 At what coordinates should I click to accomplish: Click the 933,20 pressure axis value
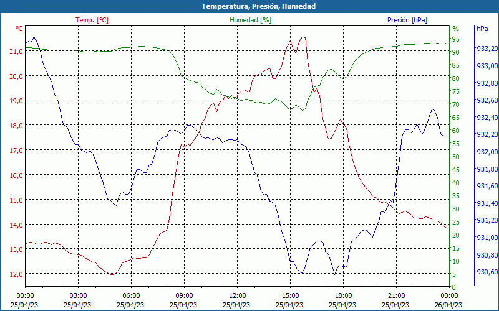point(487,49)
